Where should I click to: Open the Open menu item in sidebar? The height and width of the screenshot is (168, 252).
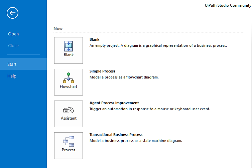click(13, 34)
